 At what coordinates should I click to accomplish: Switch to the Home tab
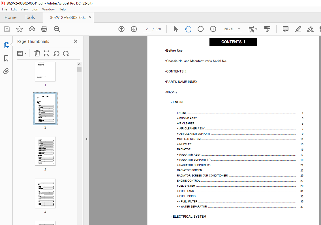[10, 17]
